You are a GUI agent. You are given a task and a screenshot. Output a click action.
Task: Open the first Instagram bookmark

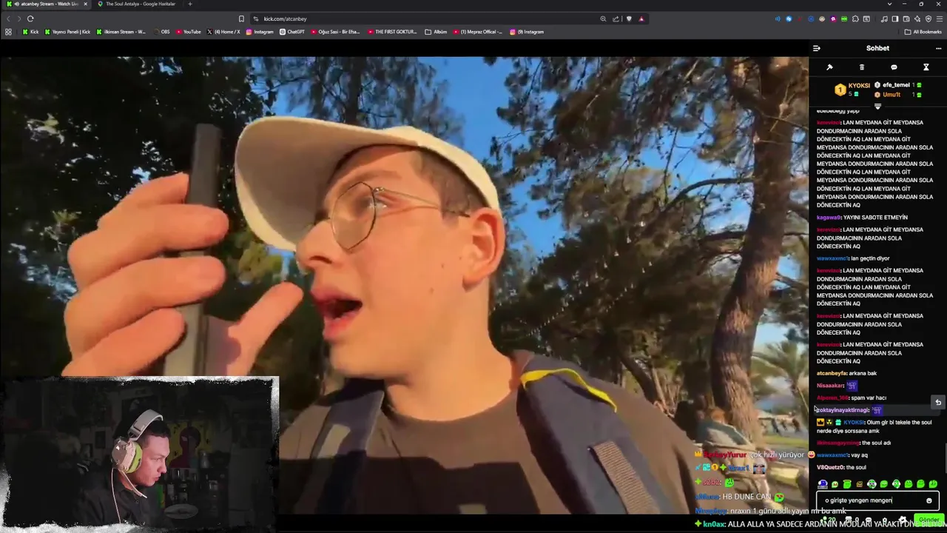pyautogui.click(x=260, y=32)
